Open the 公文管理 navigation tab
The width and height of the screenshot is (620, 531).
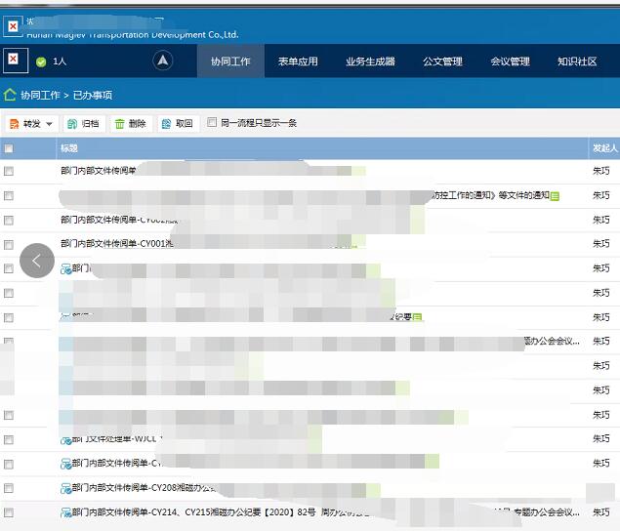[x=442, y=61]
